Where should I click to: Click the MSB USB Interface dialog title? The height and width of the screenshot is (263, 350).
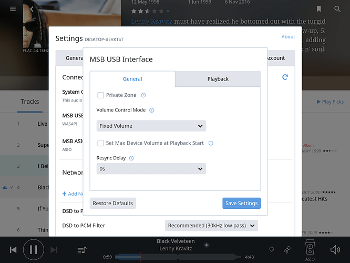[x=121, y=59]
